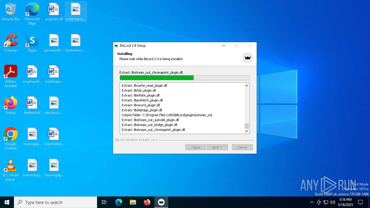Open VLC media player shortcut
Image resolution: width=370 pixels, height=208 pixels.
(x=11, y=170)
